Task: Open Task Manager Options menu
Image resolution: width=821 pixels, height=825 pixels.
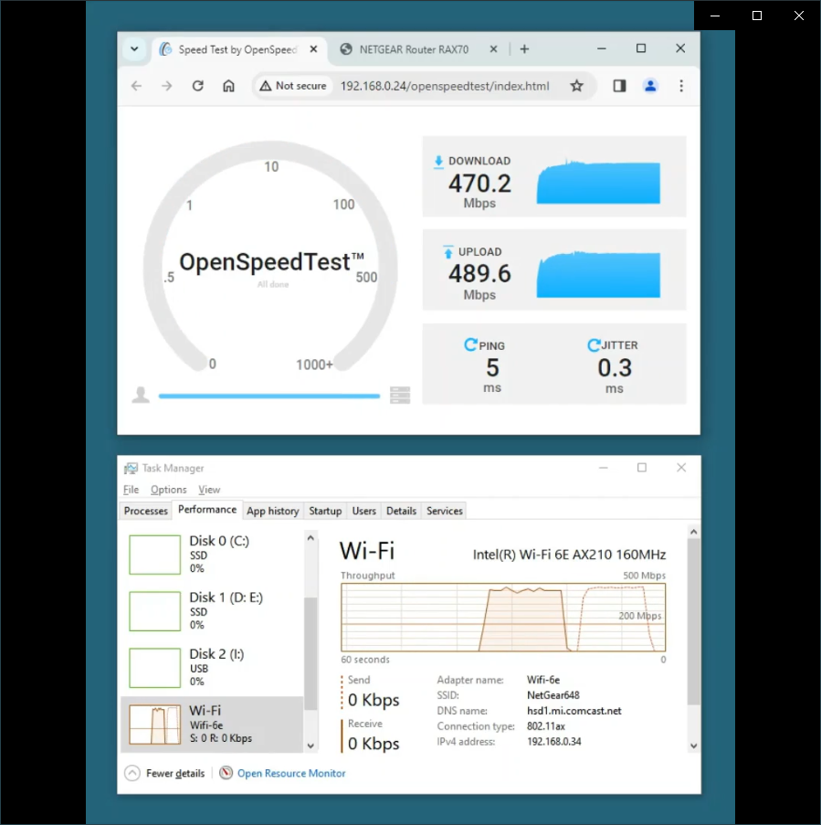Action: click(x=168, y=490)
